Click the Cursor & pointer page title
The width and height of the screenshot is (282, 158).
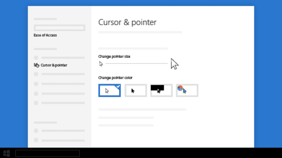(127, 22)
